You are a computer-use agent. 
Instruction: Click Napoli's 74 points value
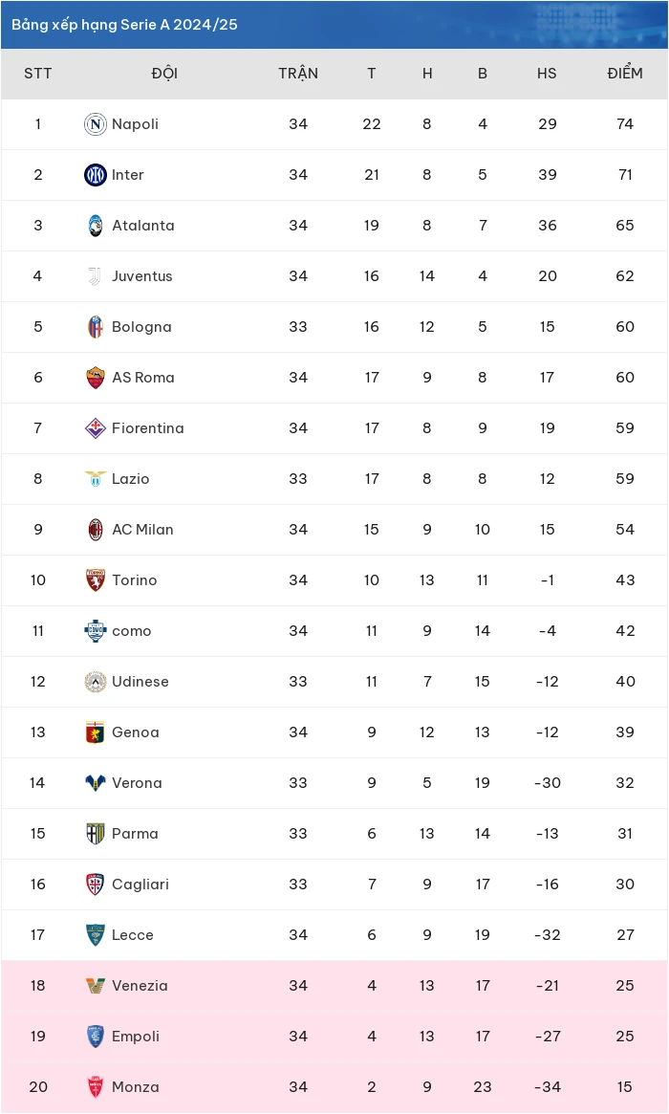click(625, 124)
